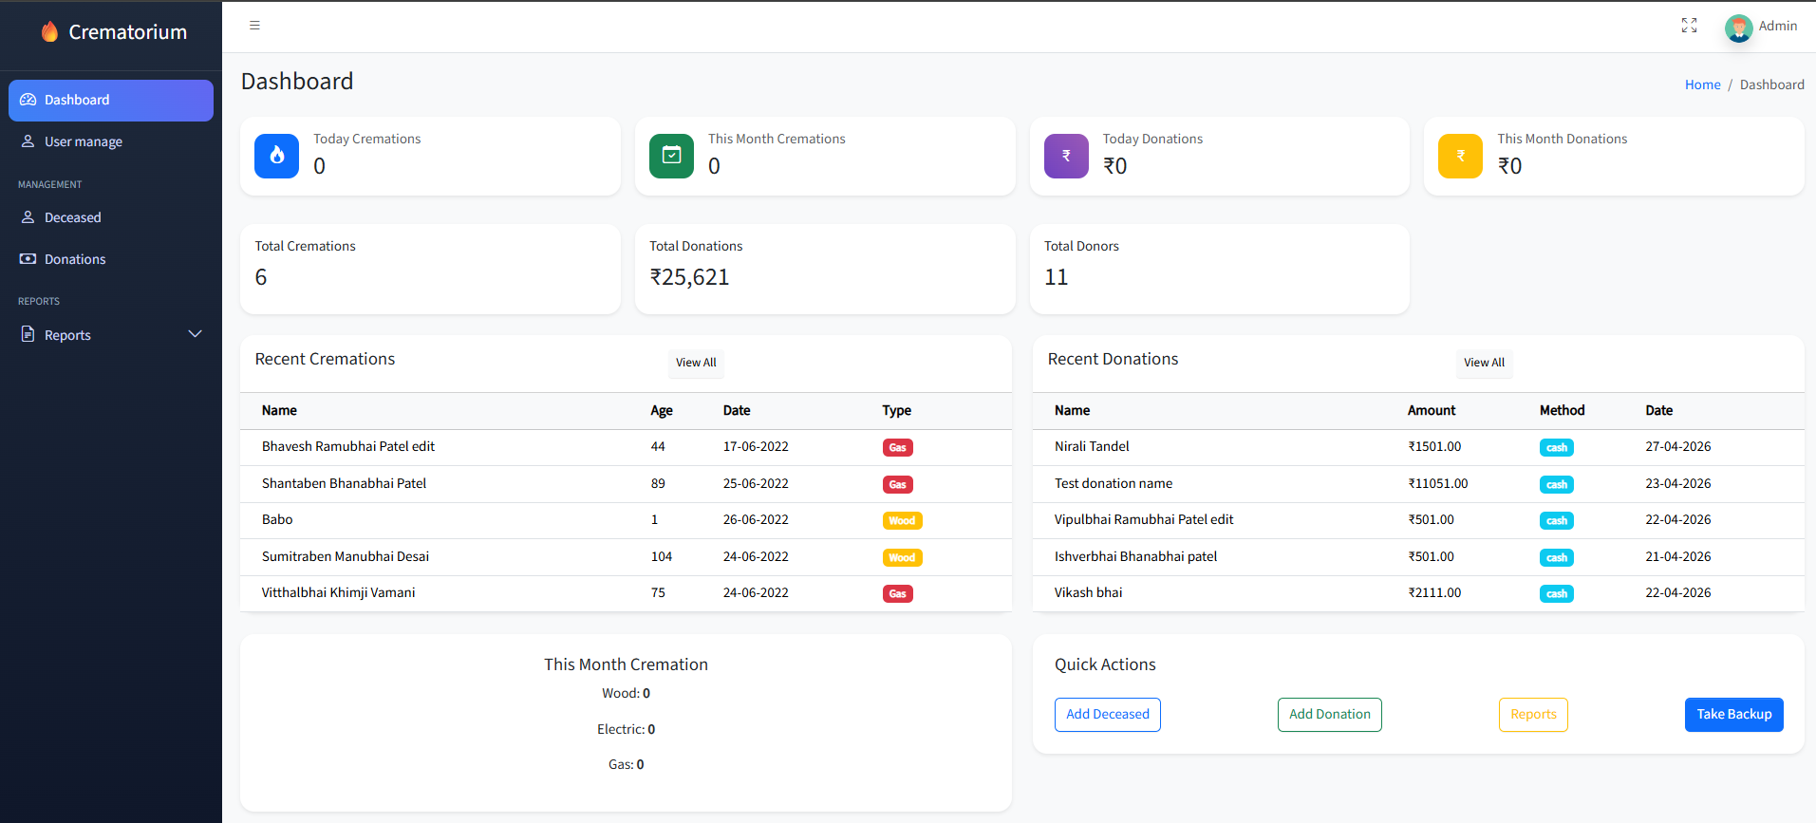Follow the Home breadcrumb link

(x=1702, y=84)
